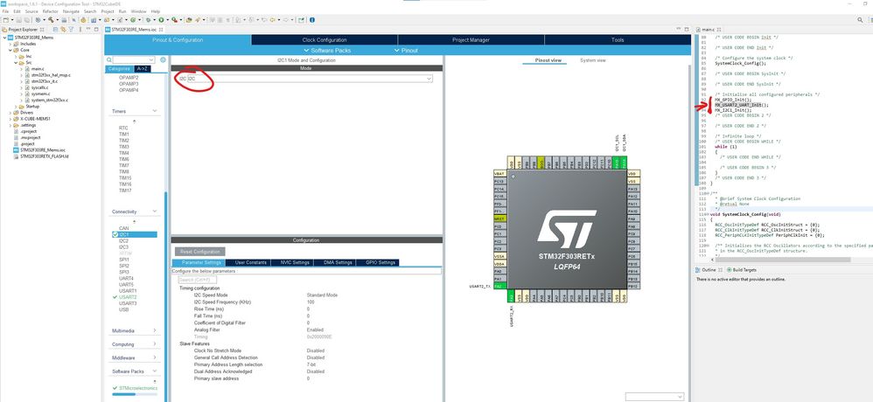Click the Reset Configuration button
873x402 pixels.
199,252
